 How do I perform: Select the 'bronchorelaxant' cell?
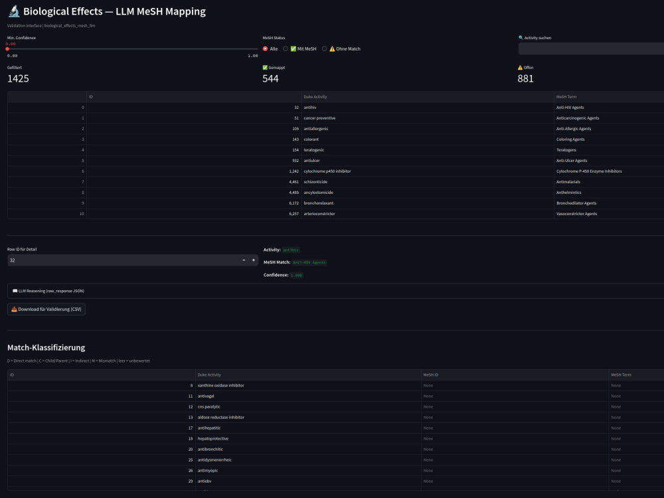coord(428,203)
